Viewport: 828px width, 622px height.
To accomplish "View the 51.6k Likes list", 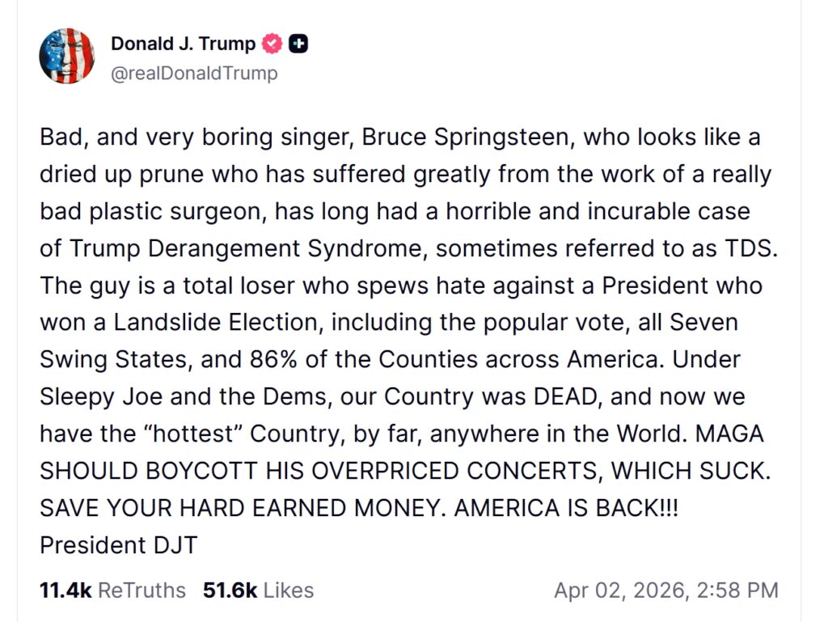I will click(258, 590).
